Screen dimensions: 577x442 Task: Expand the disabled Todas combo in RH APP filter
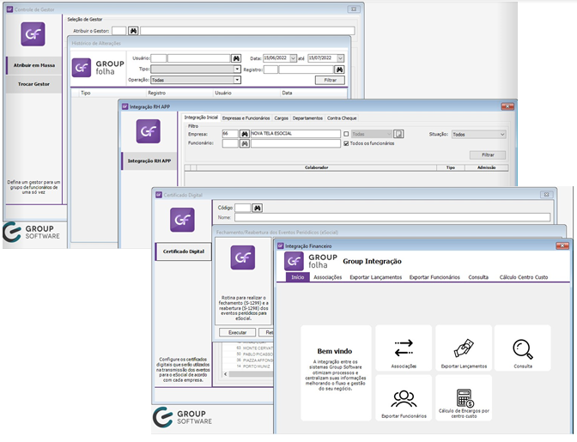(389, 134)
